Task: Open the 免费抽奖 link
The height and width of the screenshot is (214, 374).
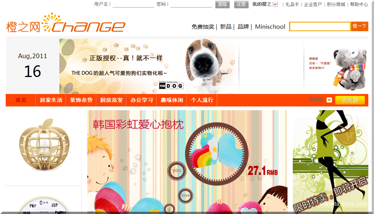Action: pos(203,27)
